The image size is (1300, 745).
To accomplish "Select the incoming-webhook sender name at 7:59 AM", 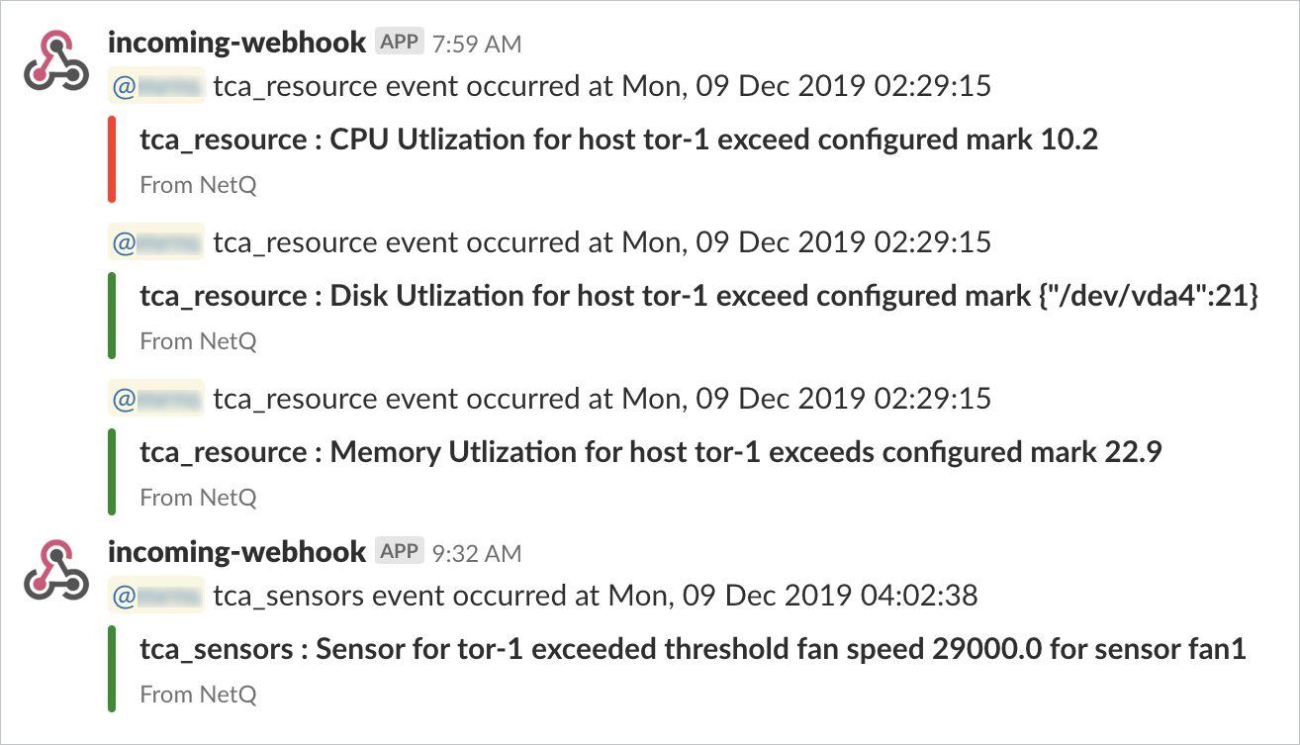I will [x=236, y=43].
